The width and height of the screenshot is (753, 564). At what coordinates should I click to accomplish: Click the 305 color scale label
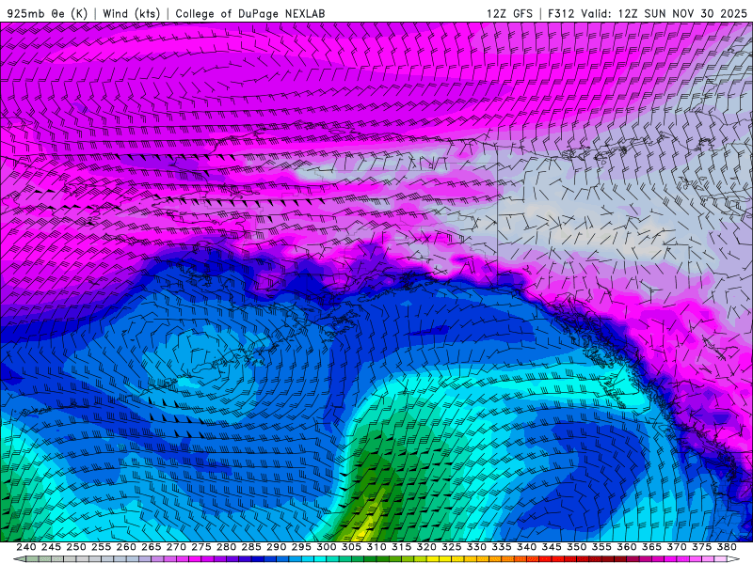coord(351,547)
